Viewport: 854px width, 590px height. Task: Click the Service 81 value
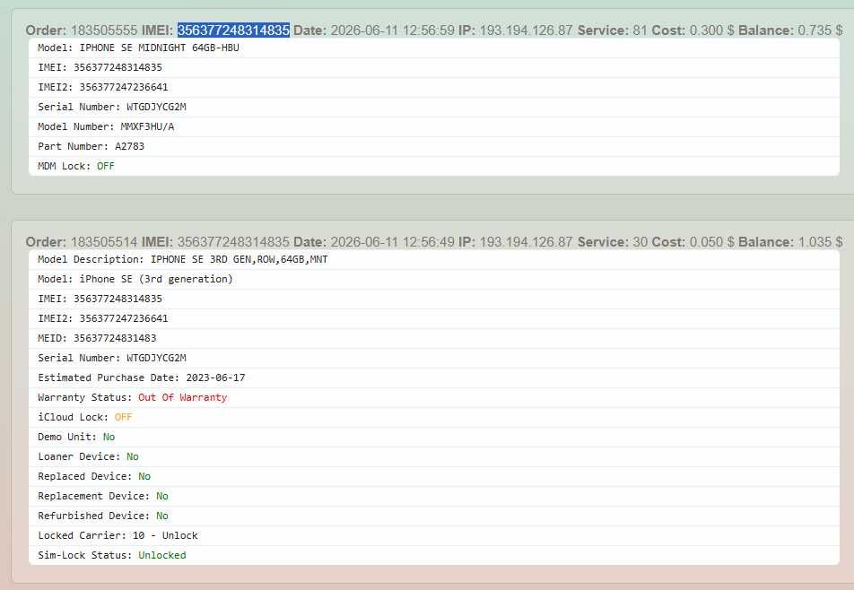pos(640,30)
